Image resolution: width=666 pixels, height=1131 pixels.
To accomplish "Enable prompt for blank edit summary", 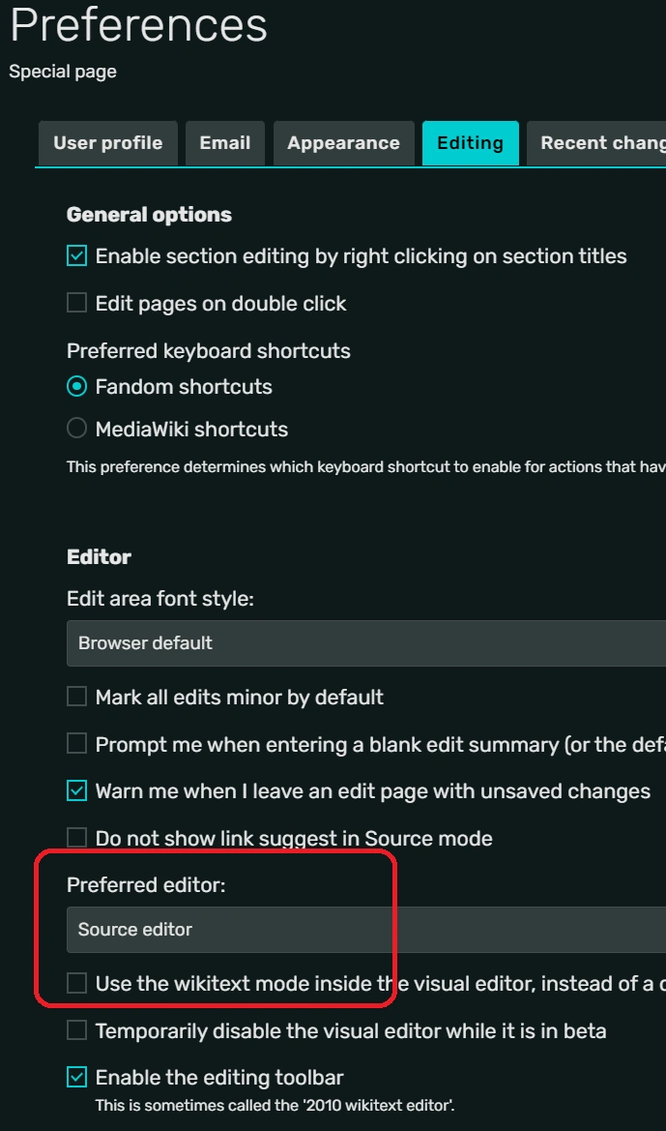I will point(75,743).
